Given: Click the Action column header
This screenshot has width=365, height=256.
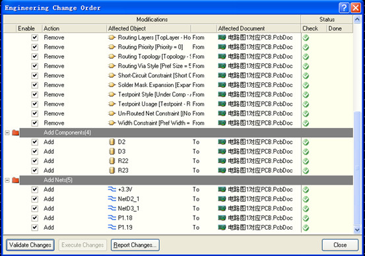Looking at the screenshot, I should pyautogui.click(x=75, y=28).
